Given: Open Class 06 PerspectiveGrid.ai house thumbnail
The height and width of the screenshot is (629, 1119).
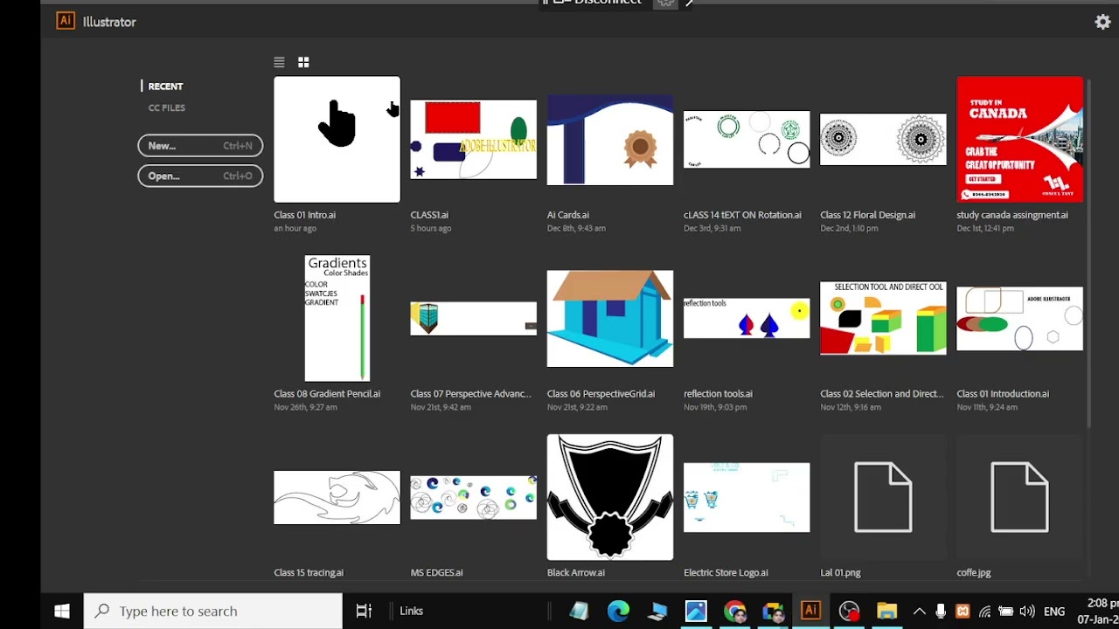Looking at the screenshot, I should click(610, 319).
